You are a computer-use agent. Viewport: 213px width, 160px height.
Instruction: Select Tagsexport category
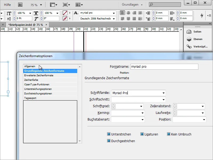click(x=50, y=98)
